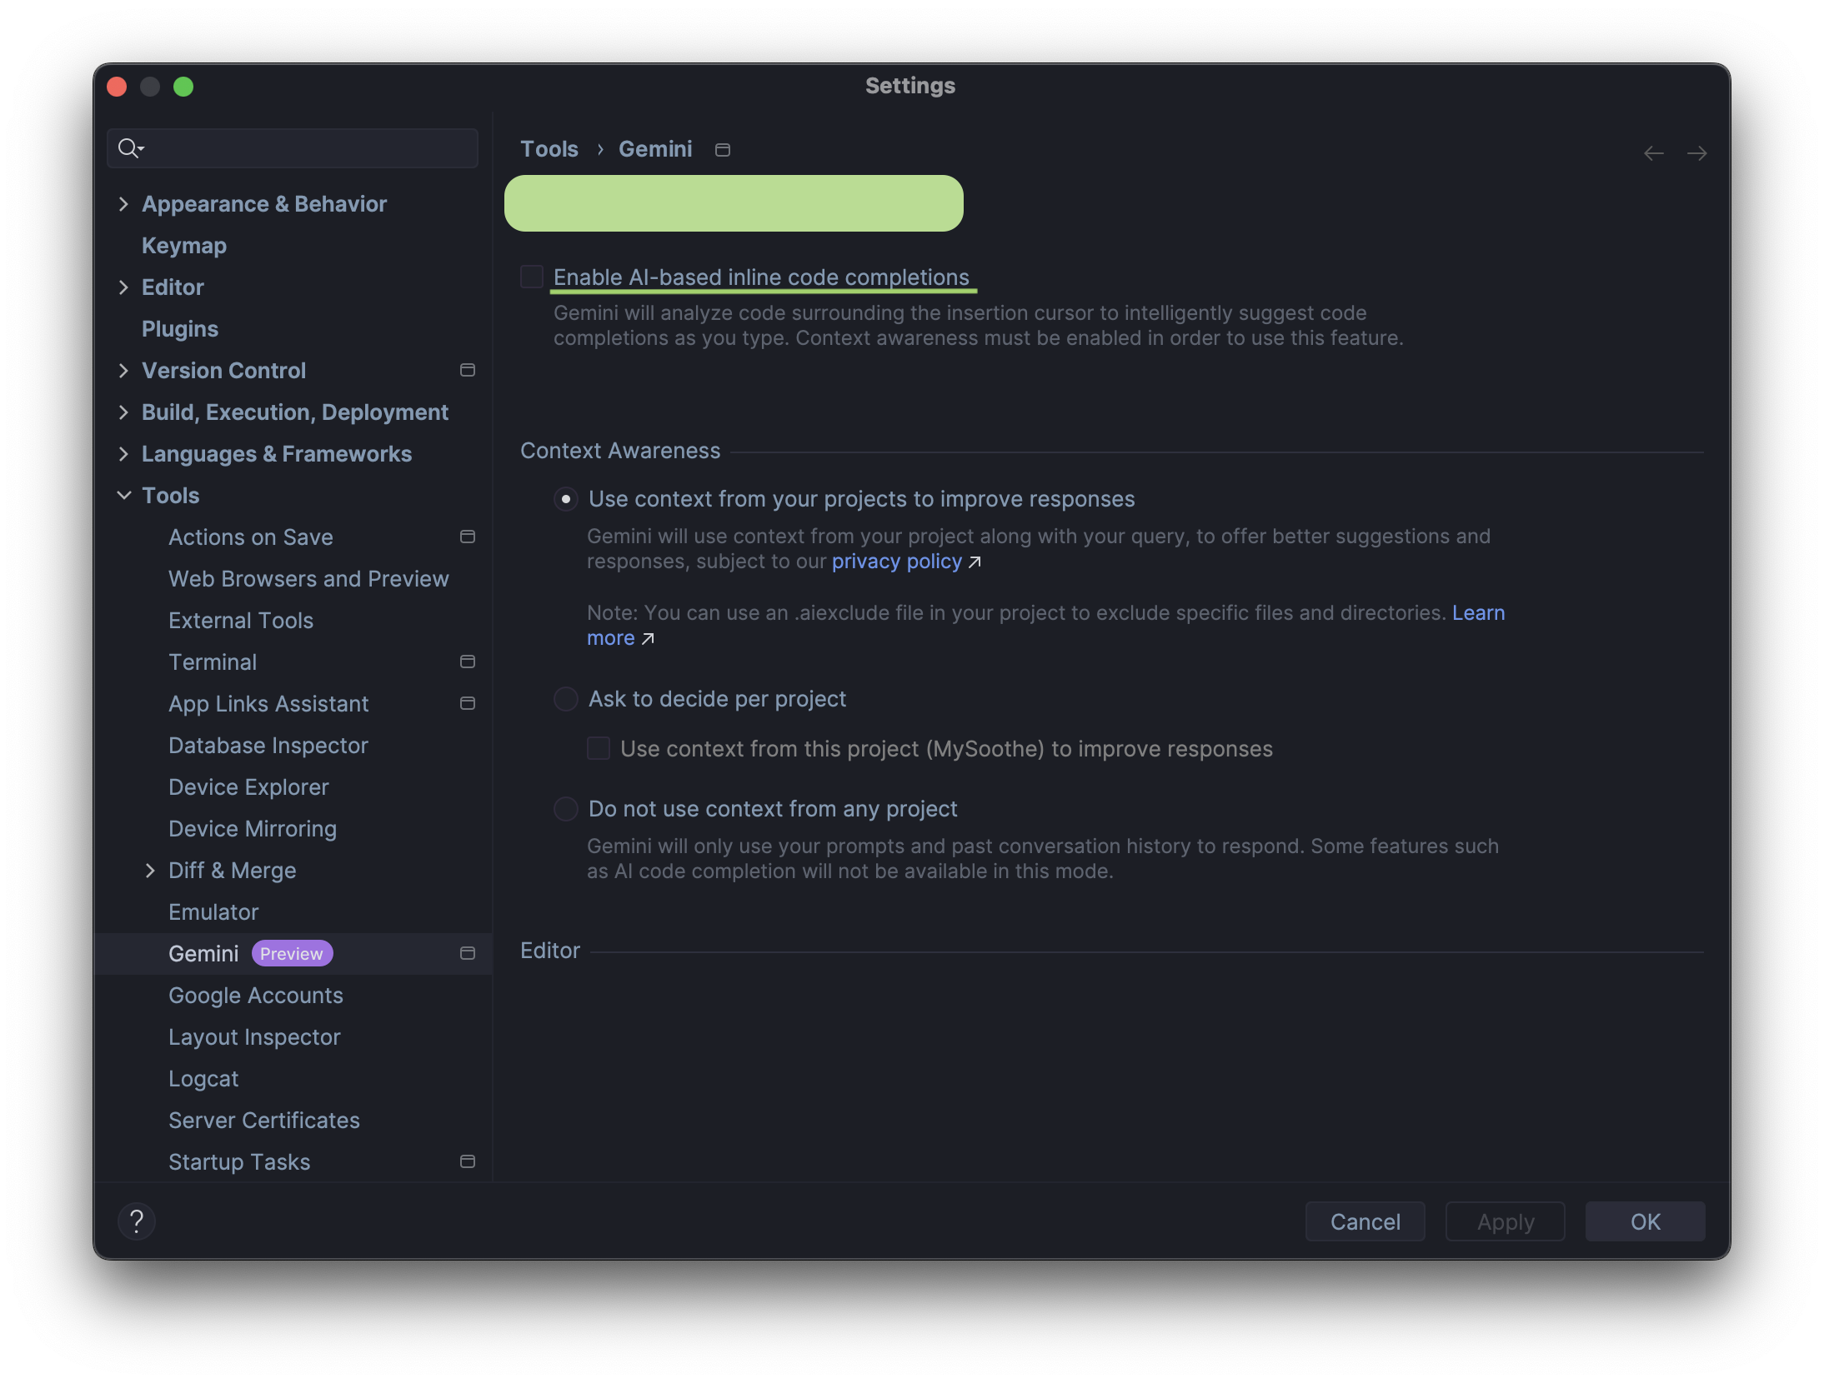
Task: Open Google Accounts settings
Action: tap(256, 996)
